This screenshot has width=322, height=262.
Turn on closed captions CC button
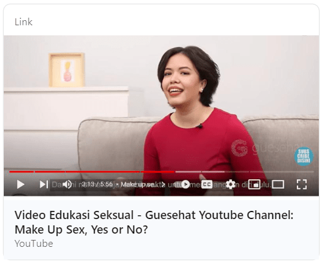pos(207,184)
